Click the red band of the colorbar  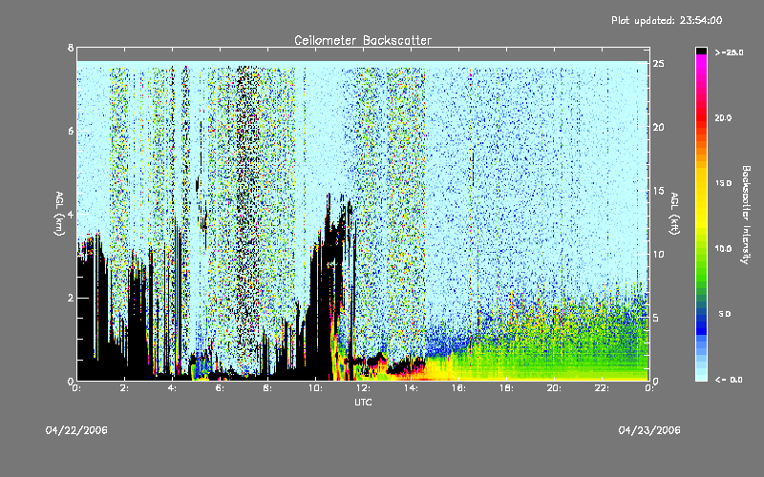click(701, 116)
